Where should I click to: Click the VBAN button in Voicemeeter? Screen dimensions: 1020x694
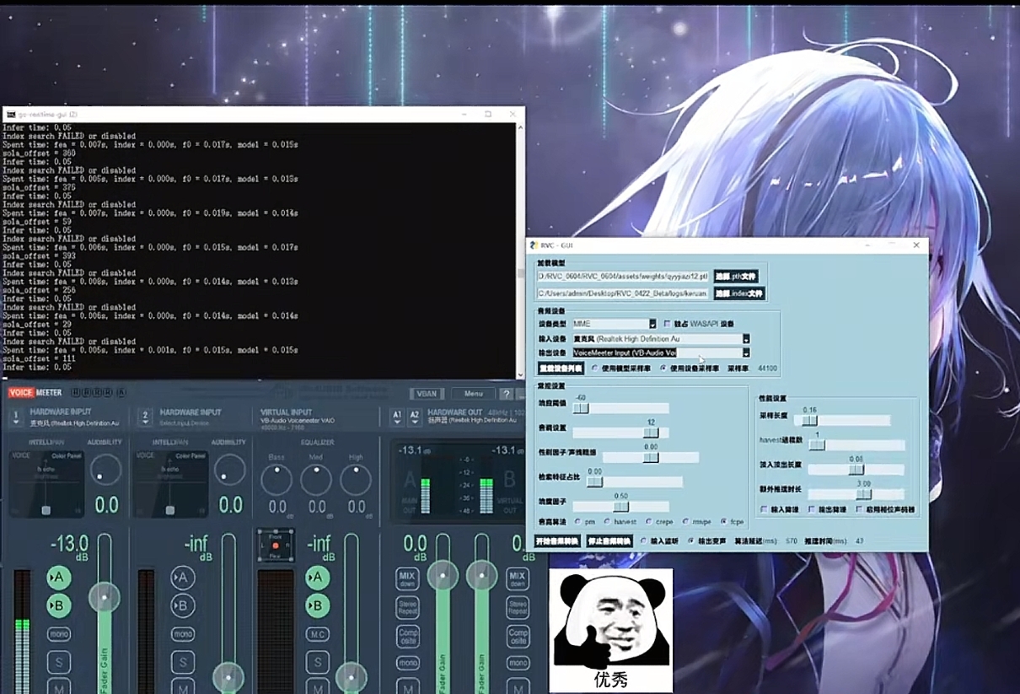click(427, 394)
